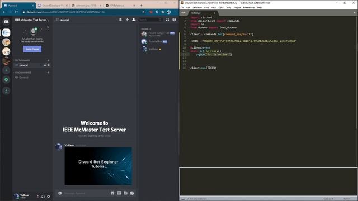Click Volibear username on the message
358x201 pixels.
(69, 145)
